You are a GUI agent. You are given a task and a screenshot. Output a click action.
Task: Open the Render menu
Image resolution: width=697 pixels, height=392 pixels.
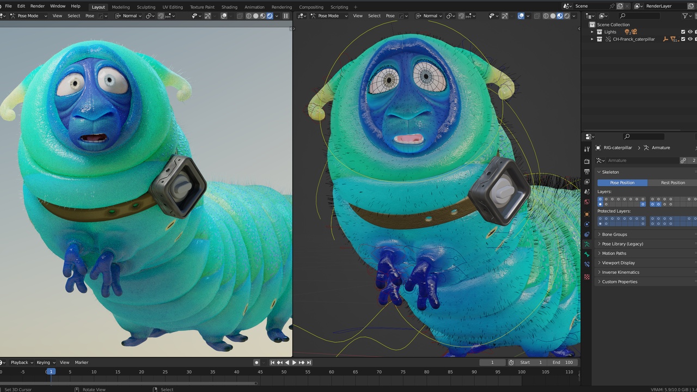(37, 7)
